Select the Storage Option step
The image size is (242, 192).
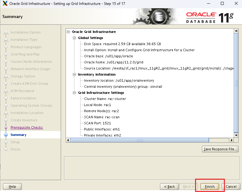[23, 76]
